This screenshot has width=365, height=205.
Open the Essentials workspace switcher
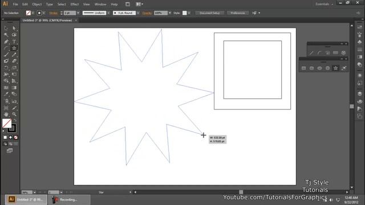click(x=325, y=4)
